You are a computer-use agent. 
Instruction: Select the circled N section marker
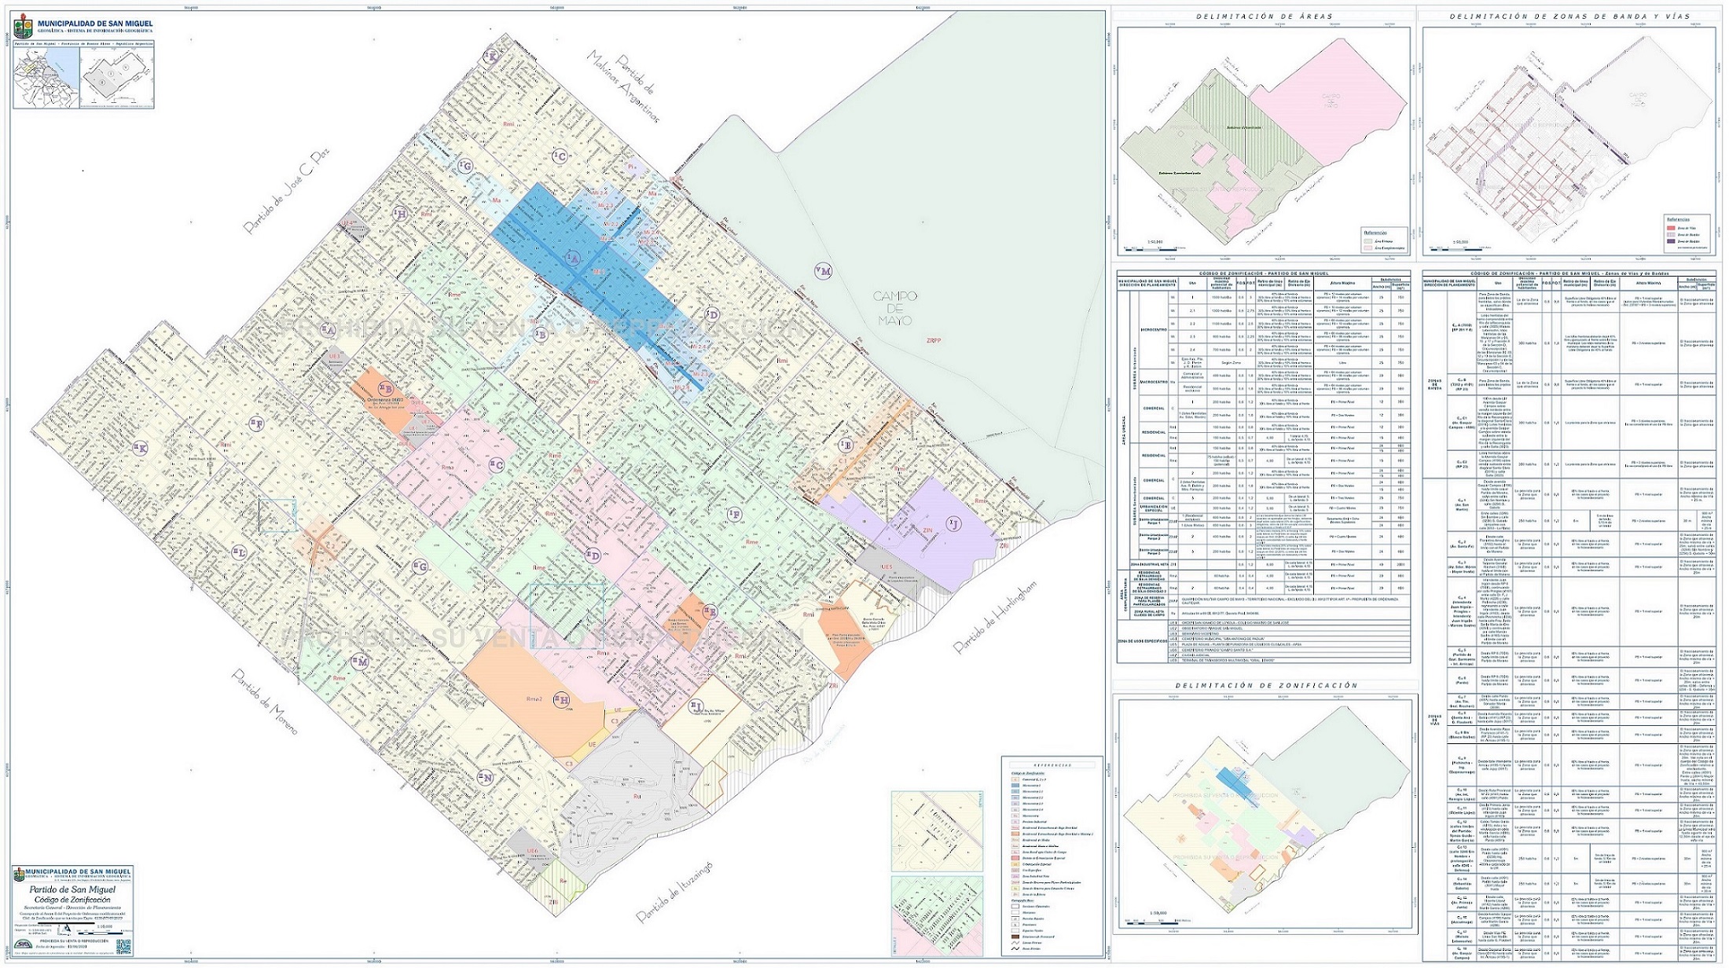487,779
